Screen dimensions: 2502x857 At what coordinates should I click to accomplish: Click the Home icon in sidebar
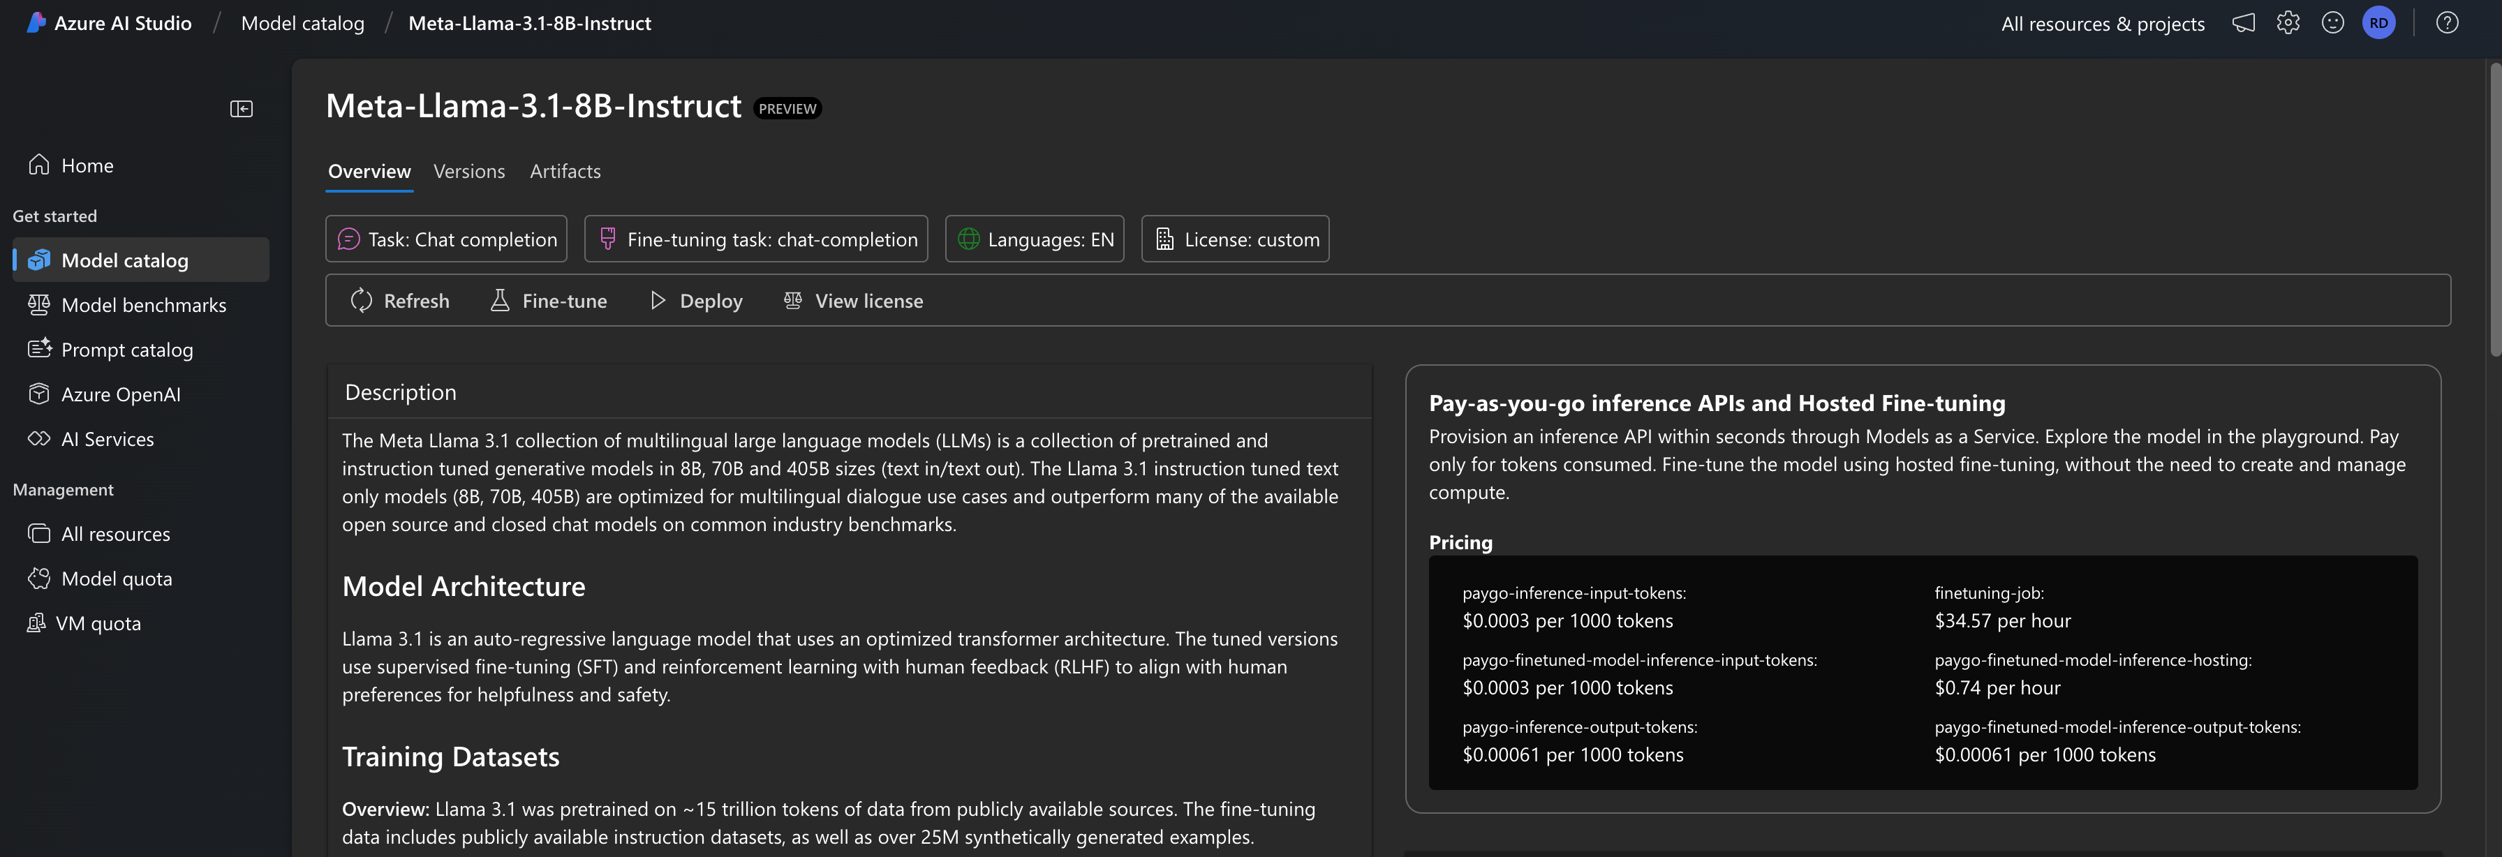pyautogui.click(x=39, y=165)
